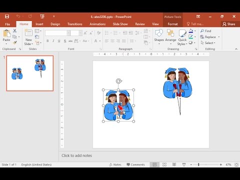240x180 pixels.
Task: Toggle Justify alignment
Action: [124, 41]
